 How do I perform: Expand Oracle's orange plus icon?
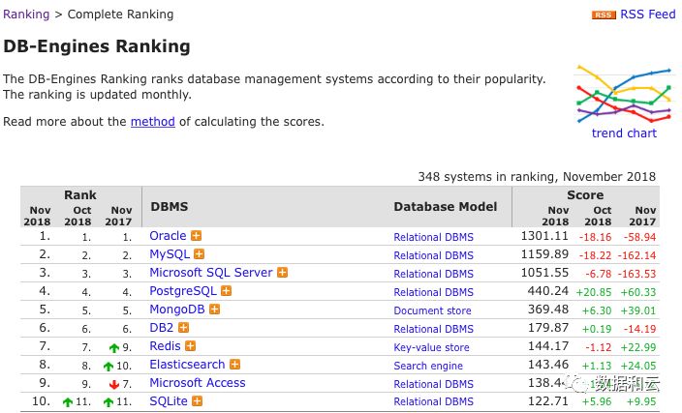(x=196, y=236)
